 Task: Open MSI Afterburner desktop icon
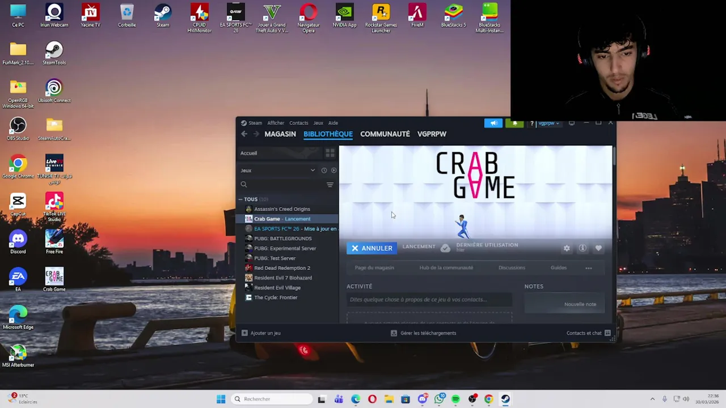click(18, 355)
